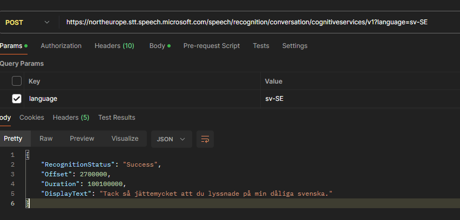Expand the JSON format dropdown

(x=171, y=139)
